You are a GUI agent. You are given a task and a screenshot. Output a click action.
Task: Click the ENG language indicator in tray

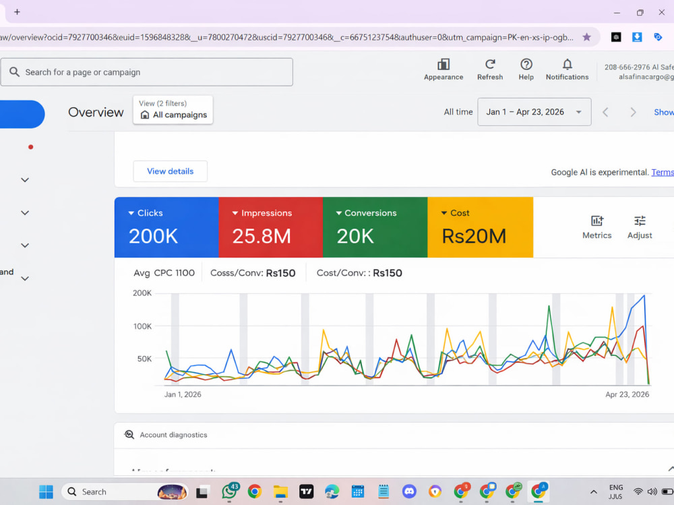[x=615, y=487]
